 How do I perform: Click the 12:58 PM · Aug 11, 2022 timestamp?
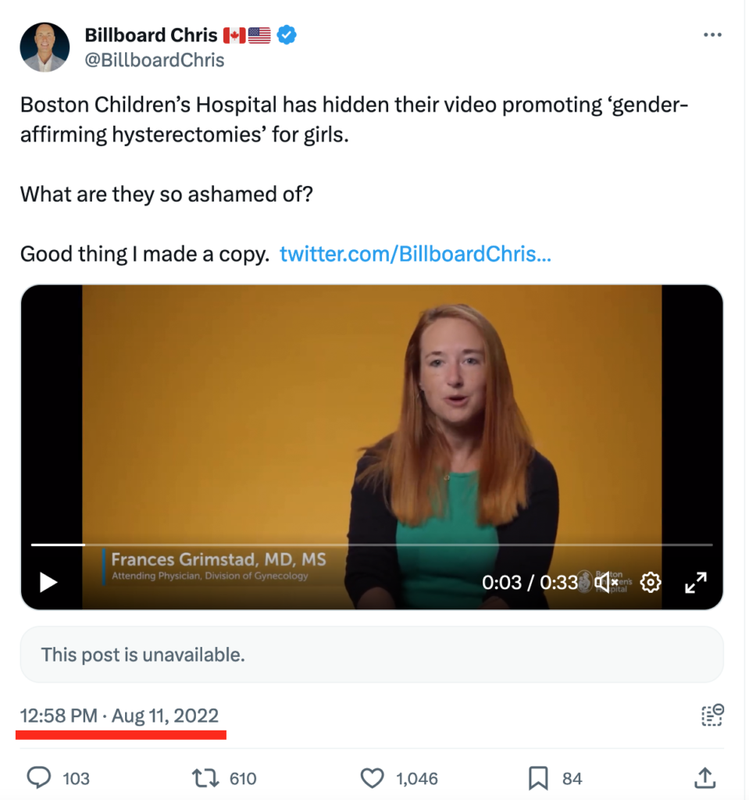pyautogui.click(x=119, y=716)
